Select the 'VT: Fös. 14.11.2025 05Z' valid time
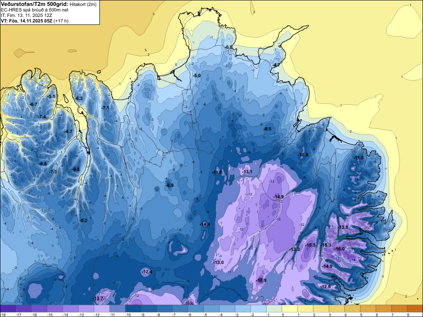Screen dimensions: 423x317 point(26,21)
